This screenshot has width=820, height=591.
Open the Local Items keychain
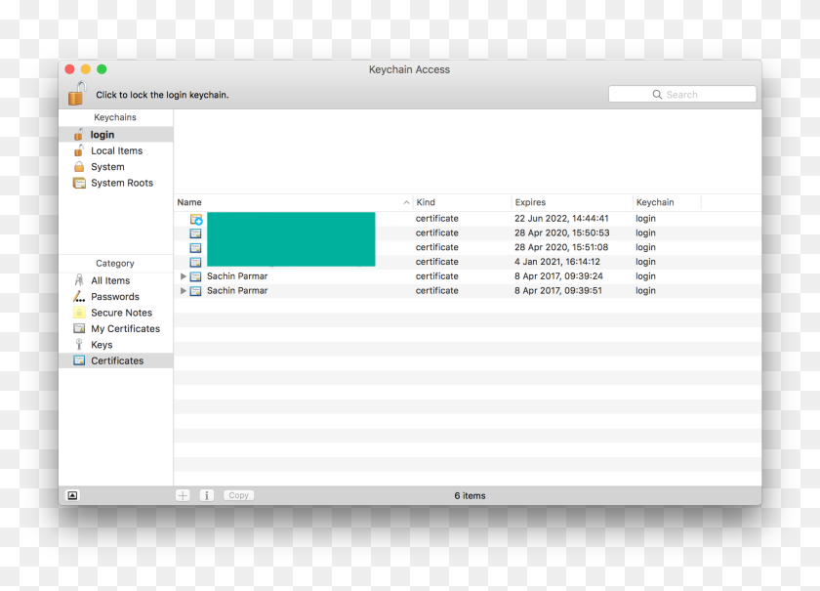(116, 151)
